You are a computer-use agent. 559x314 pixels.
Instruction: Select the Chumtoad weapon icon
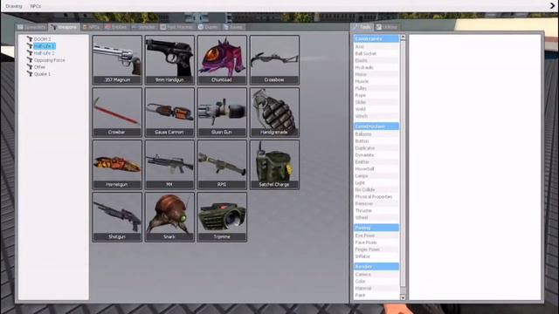222,60
